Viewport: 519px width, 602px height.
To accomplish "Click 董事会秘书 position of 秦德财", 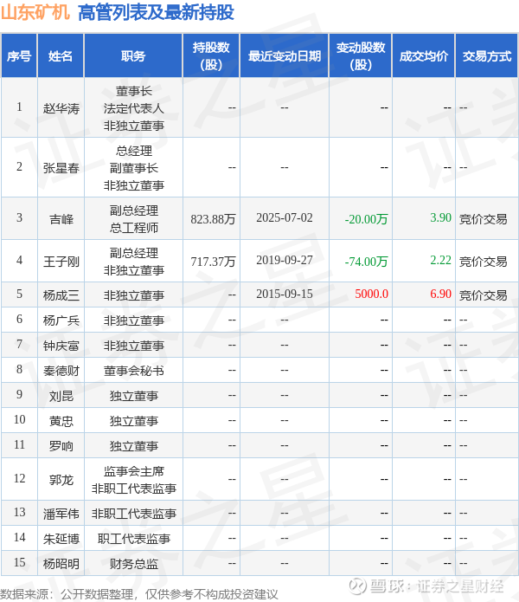I will 134,371.
